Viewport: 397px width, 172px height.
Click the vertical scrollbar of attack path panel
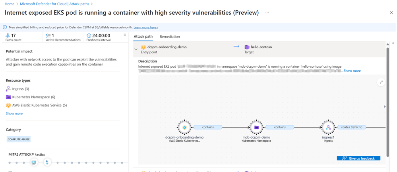pos(387,102)
